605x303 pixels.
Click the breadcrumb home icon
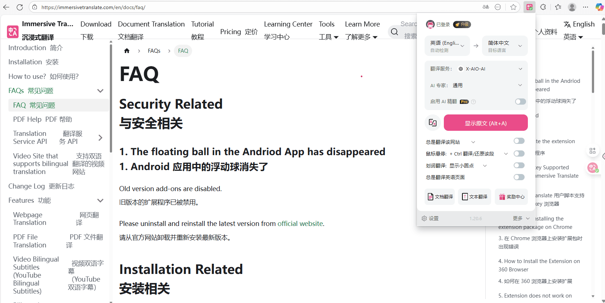pyautogui.click(x=127, y=51)
